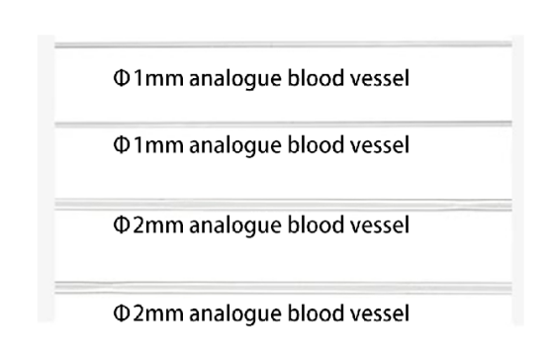Select the lowest thick 2mm vessel tube

(x=284, y=288)
